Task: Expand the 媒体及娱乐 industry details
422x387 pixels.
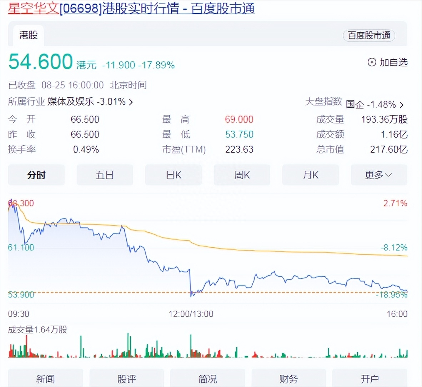Action: coord(89,102)
